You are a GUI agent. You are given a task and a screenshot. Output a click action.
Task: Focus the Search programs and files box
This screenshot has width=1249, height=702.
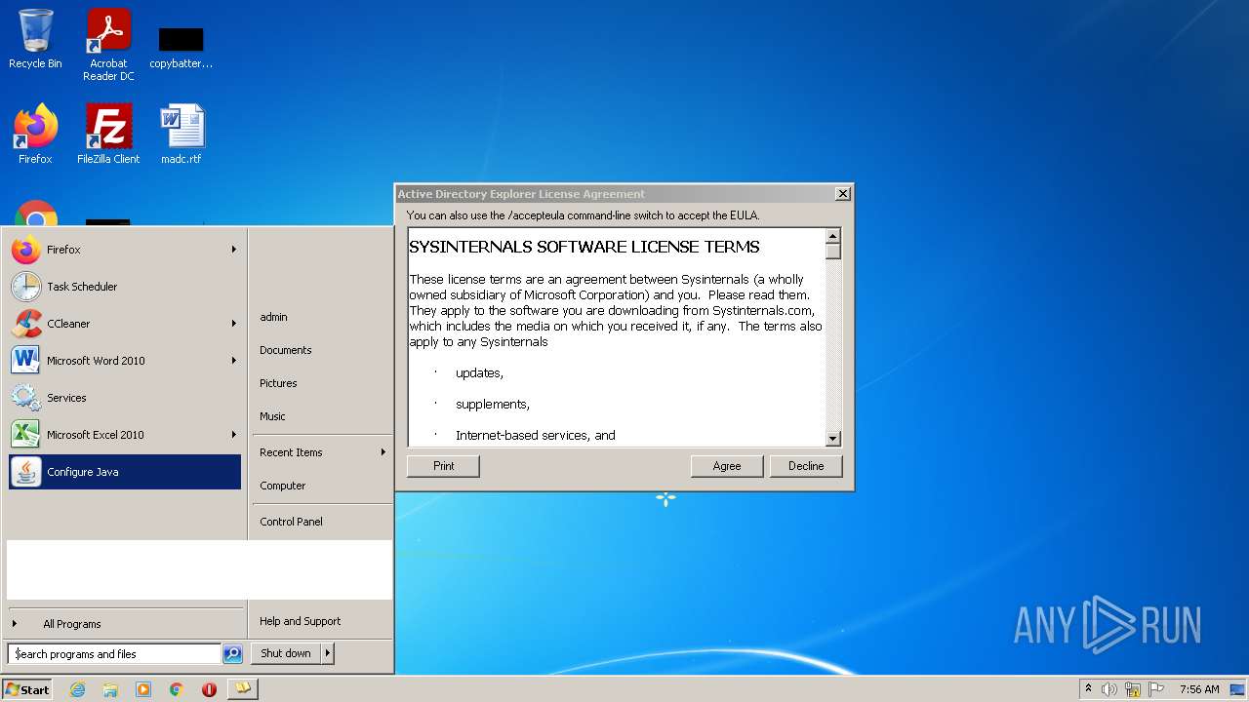(114, 654)
